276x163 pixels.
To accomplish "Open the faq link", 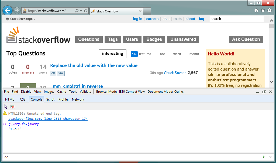I will tap(202, 19).
